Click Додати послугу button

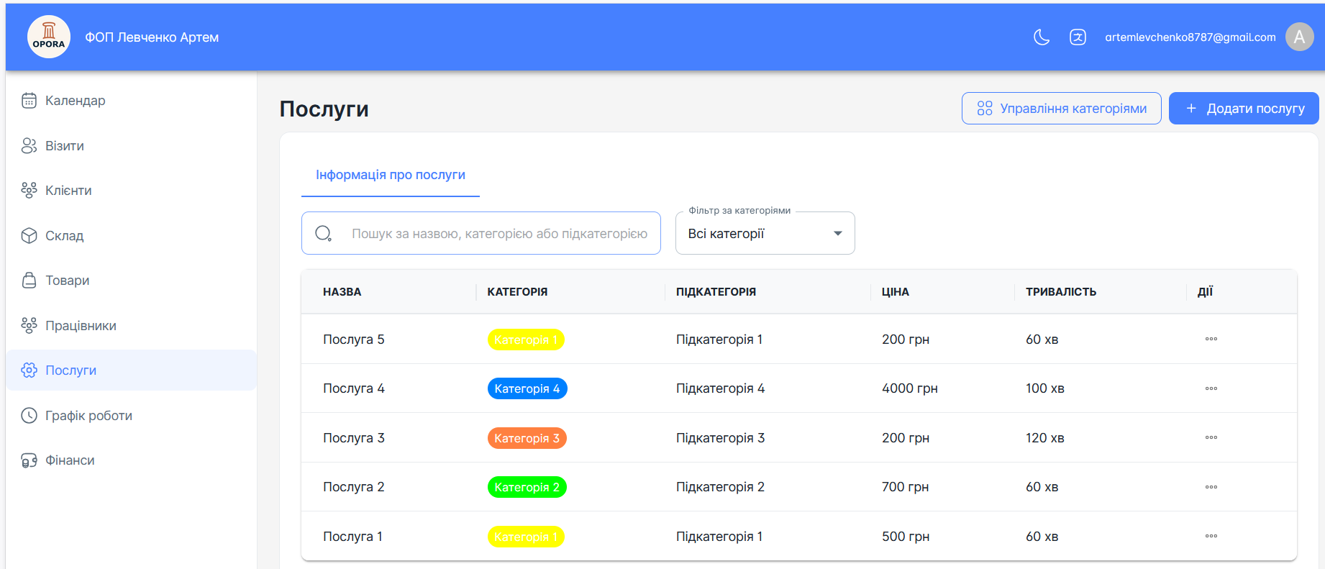pos(1244,109)
